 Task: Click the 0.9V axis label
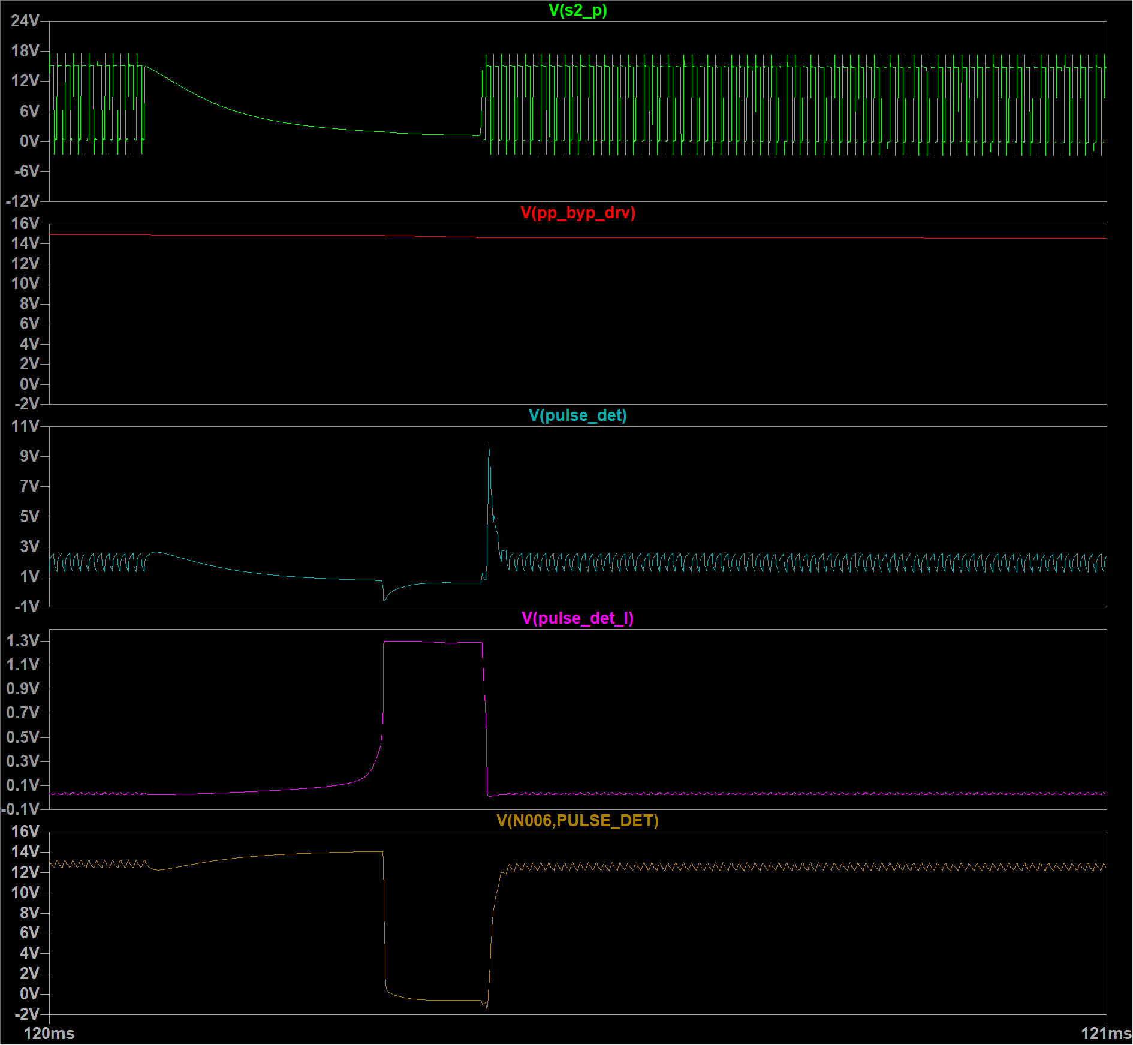pyautogui.click(x=23, y=689)
